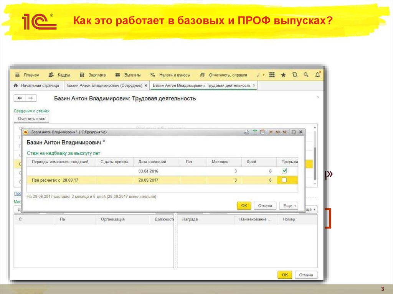This screenshot has height=294, width=393.
Task: Open the print icon in dialog toolbar
Action: coord(247,131)
